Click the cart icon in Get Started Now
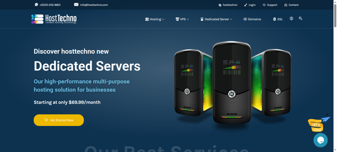337x152 pixels. [46, 120]
